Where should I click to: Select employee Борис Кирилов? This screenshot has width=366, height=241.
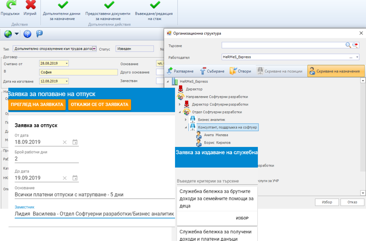[x=217, y=143]
